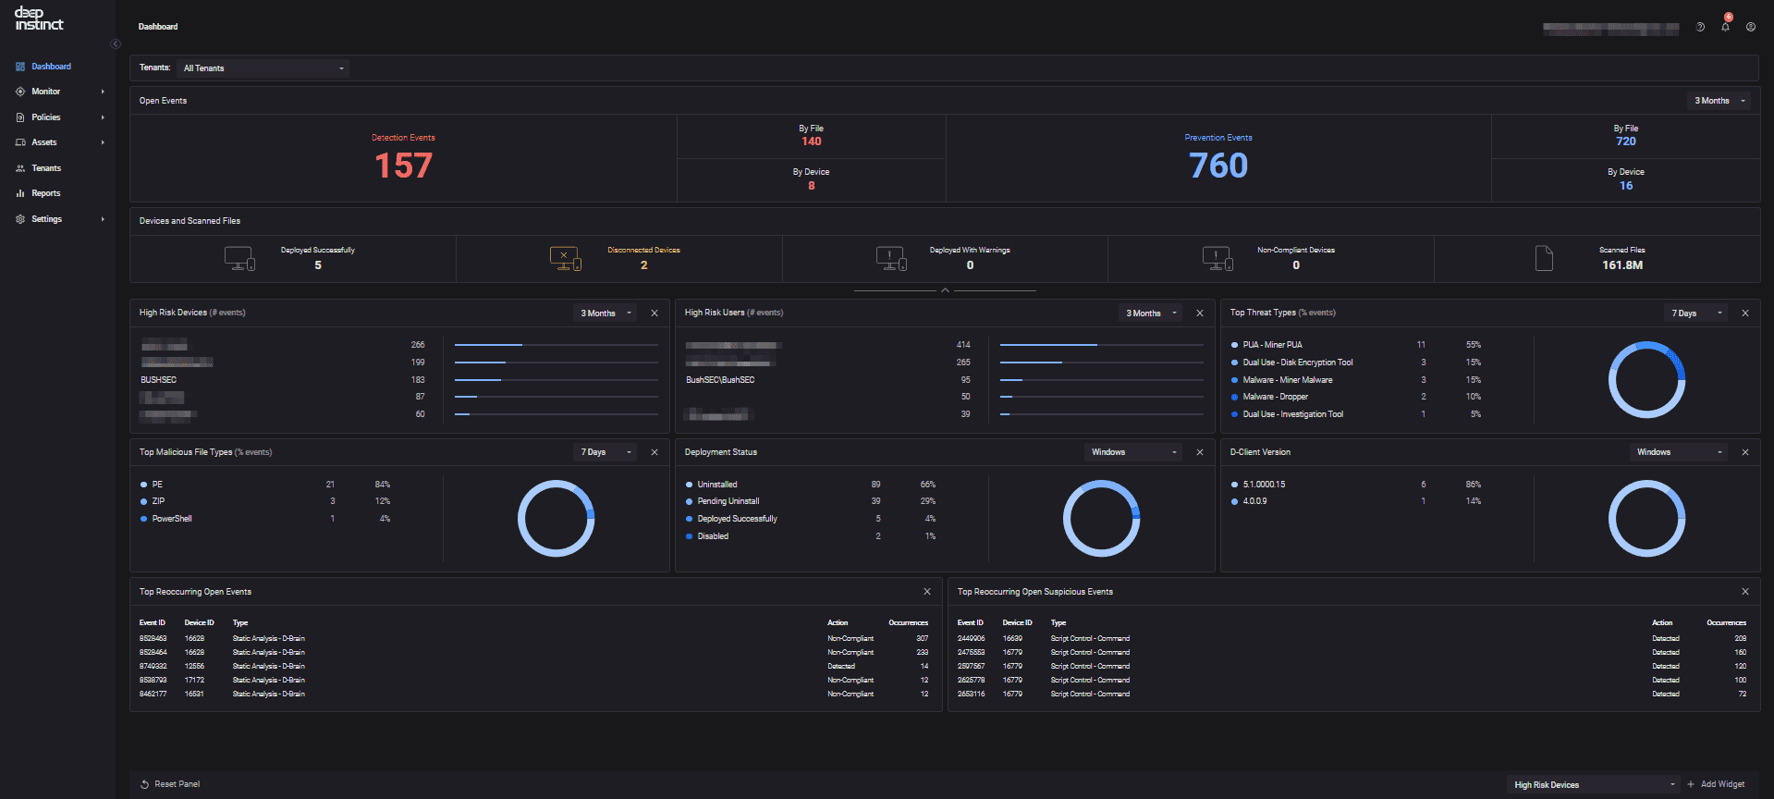
Task: Click the Uninstalled deployment status row
Action: [x=811, y=485]
